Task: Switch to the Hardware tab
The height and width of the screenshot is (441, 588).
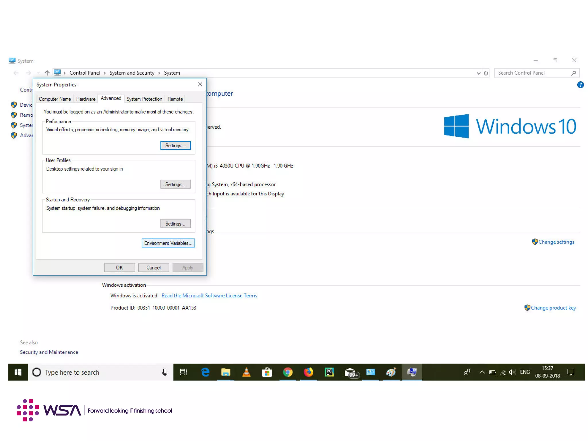Action: [x=86, y=99]
